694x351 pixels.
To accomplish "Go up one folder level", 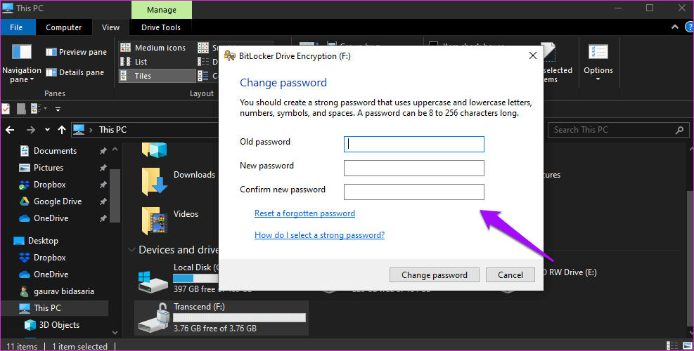I will point(61,130).
